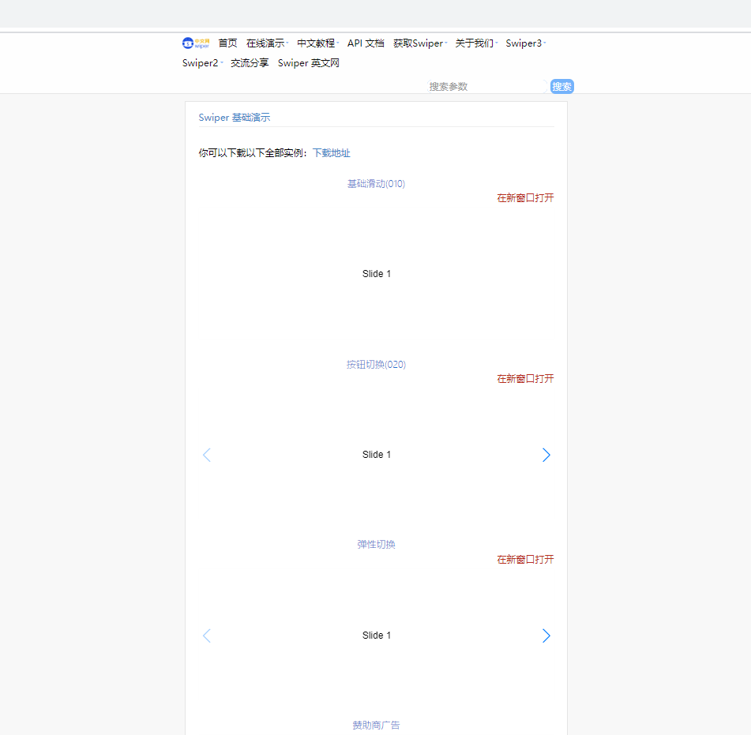Click the 赞助商广告 link
The width and height of the screenshot is (751, 735).
(x=376, y=725)
